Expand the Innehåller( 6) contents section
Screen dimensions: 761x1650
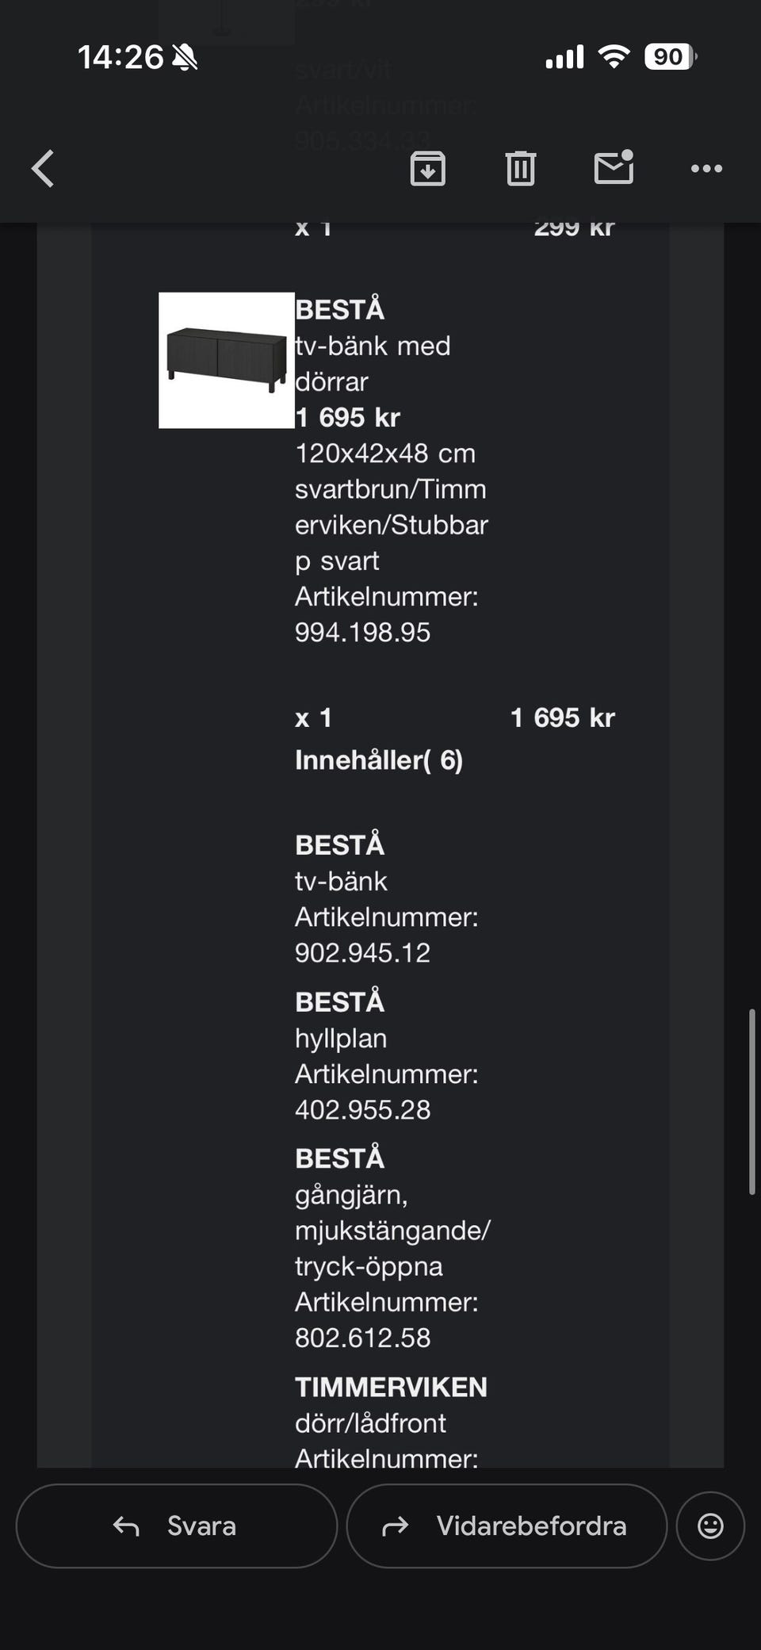point(379,760)
